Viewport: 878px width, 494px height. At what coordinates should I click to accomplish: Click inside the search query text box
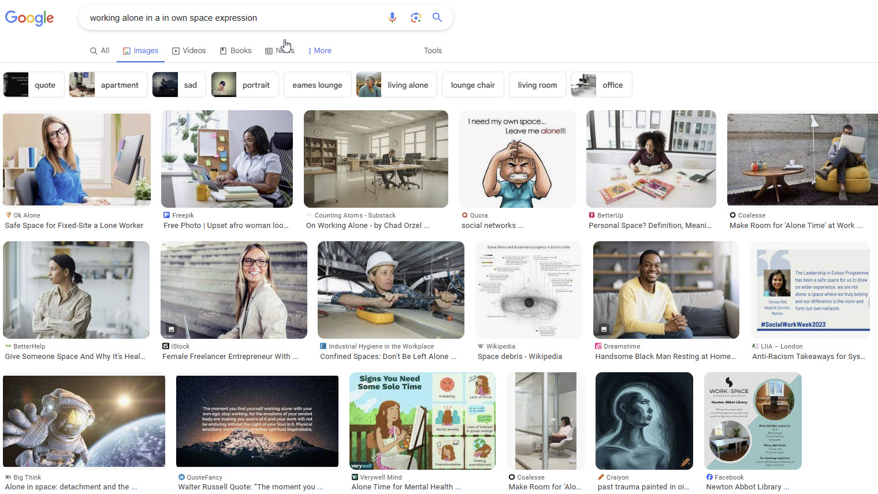(x=231, y=18)
